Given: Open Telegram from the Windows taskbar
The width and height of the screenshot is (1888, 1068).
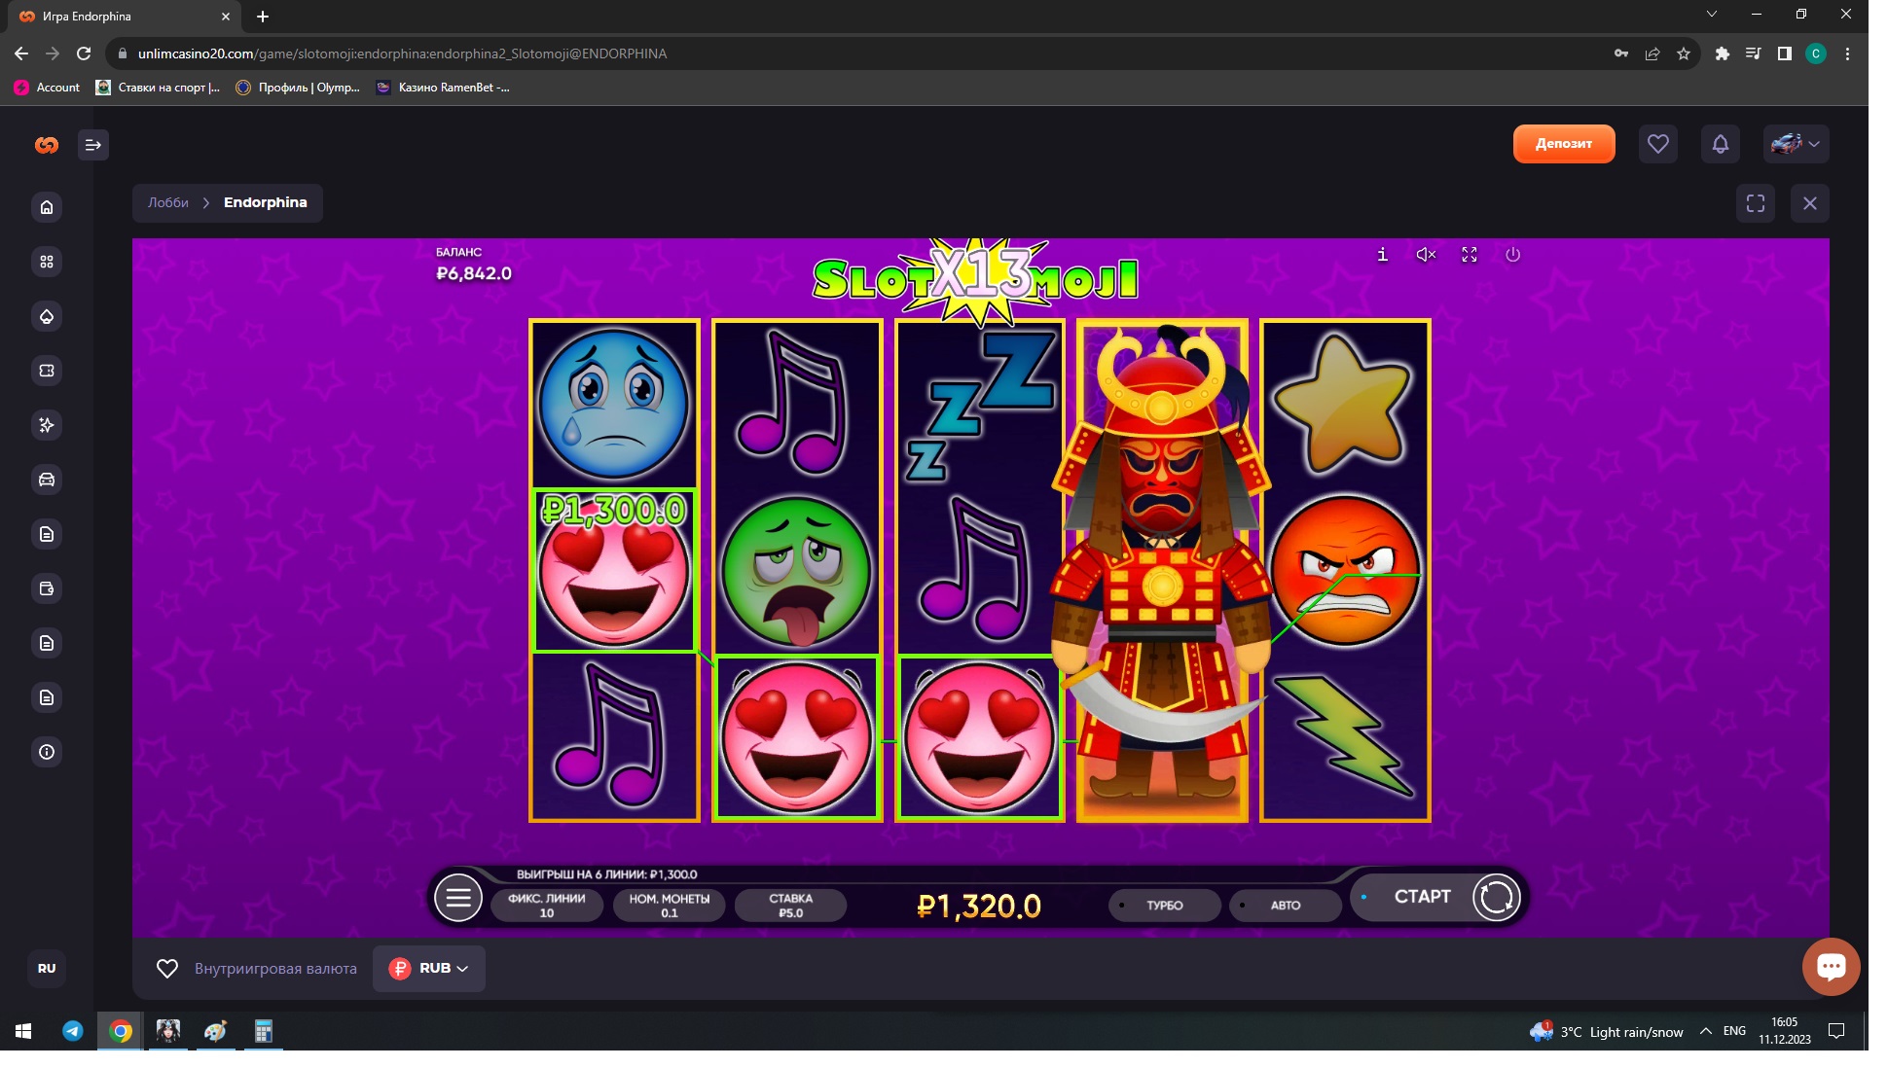Looking at the screenshot, I should pos(73,1031).
